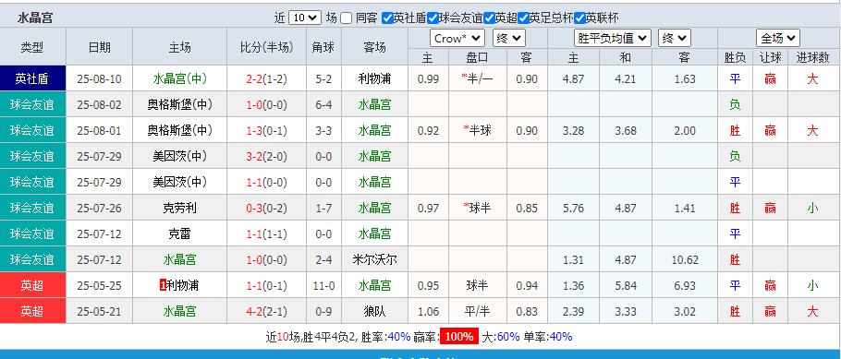Click the red card indicator beside 利物浦
This screenshot has width=841, height=359.
[163, 285]
